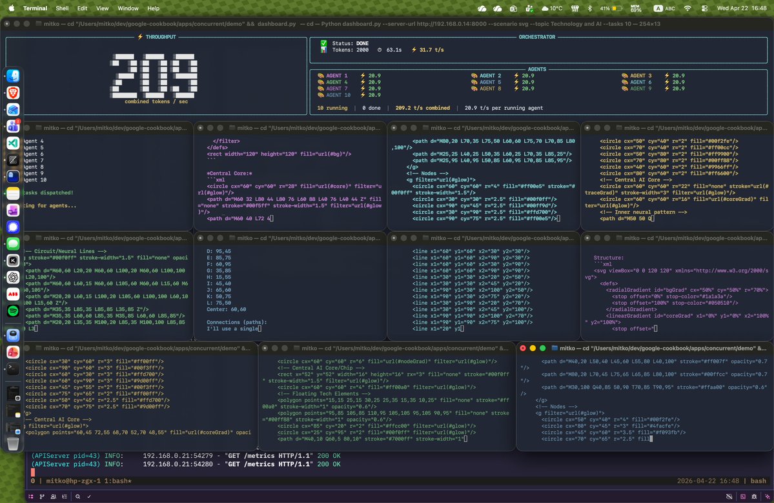This screenshot has height=503, width=774.
Task: Open Control Center in the menu bar
Action: tap(704, 8)
